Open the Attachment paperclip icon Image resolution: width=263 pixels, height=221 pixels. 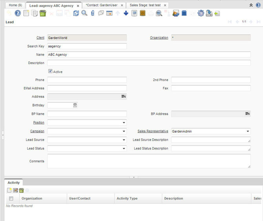tap(93, 13)
